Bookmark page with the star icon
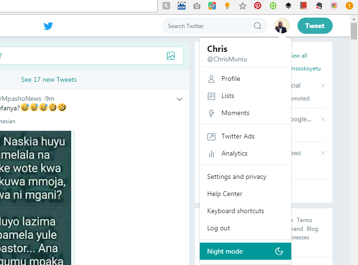Viewport: 358px width, 265px height. coord(243,6)
